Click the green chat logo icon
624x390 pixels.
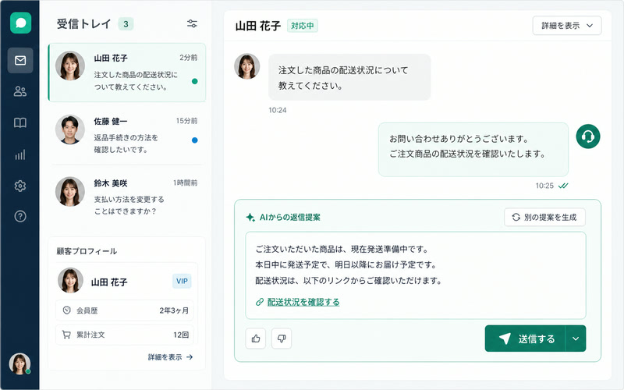21,23
